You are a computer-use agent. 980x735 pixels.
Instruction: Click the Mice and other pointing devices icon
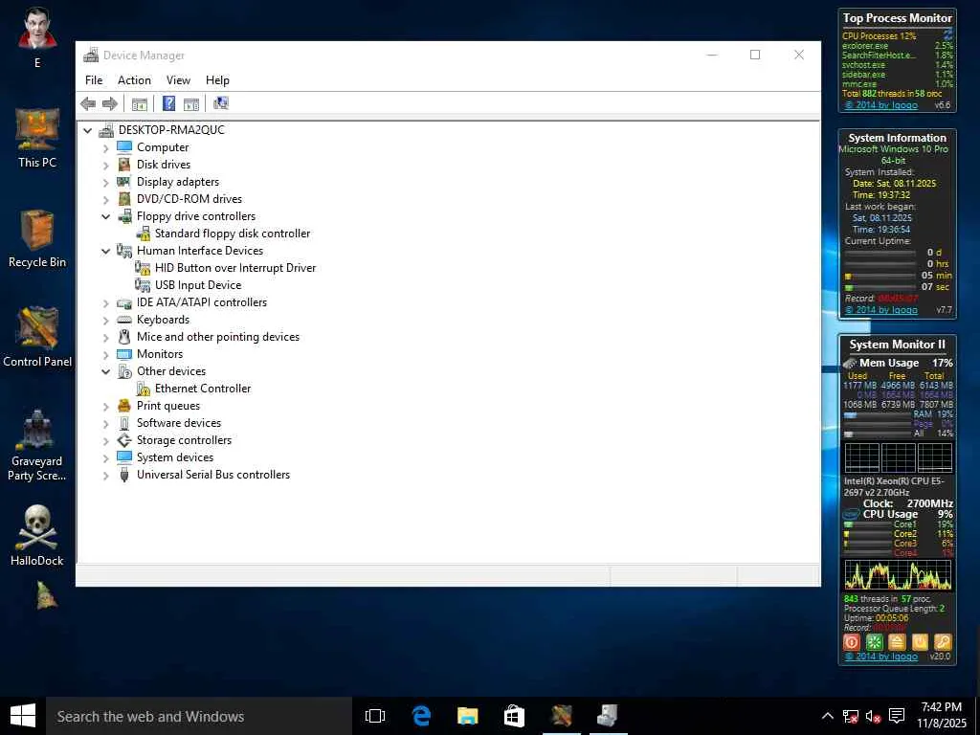123,337
